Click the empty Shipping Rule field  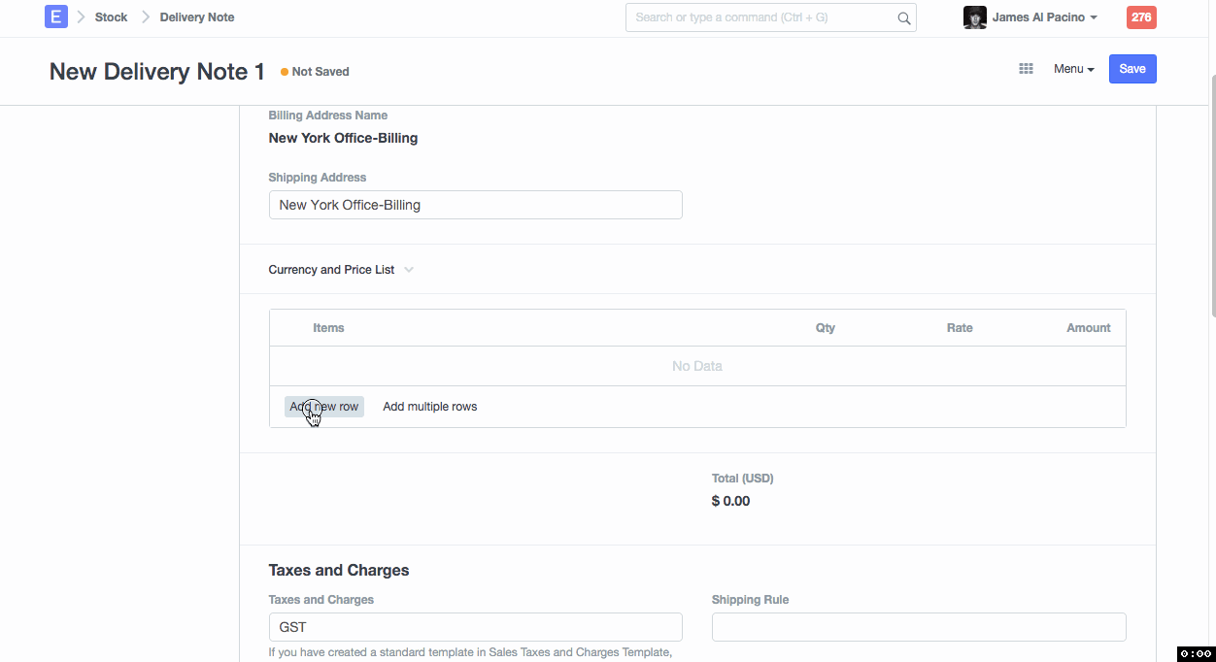(x=918, y=627)
